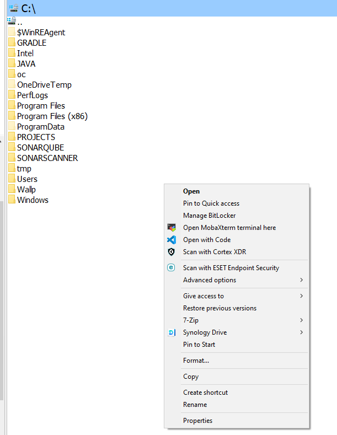
Task: Click the MobaXterm terminal icon in context menu
Action: (172, 228)
